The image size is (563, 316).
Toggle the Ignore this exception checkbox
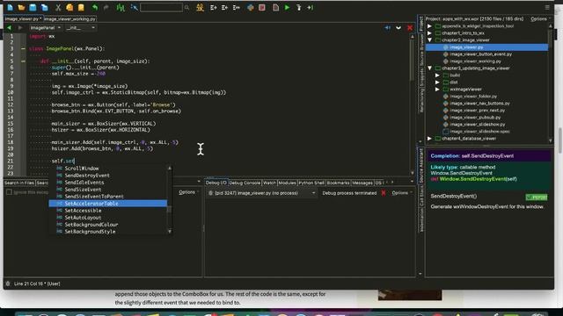[9, 192]
